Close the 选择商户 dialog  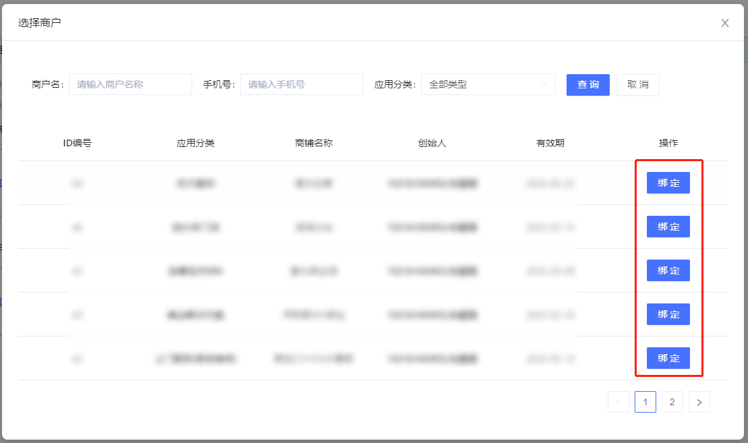click(724, 23)
